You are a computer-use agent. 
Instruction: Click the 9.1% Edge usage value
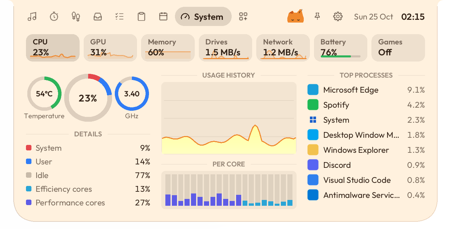pos(416,90)
